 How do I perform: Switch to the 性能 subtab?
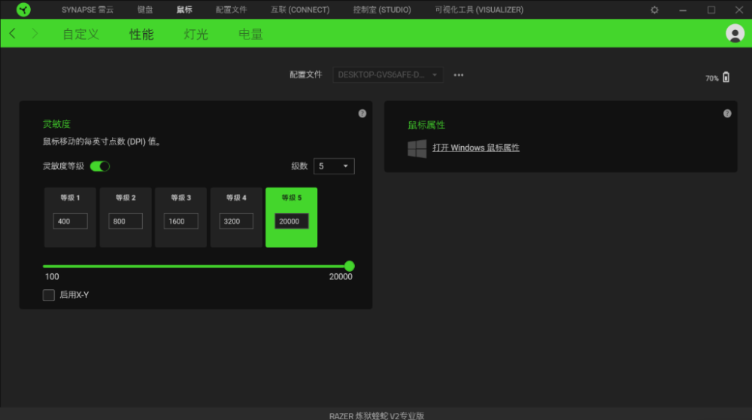click(x=141, y=34)
